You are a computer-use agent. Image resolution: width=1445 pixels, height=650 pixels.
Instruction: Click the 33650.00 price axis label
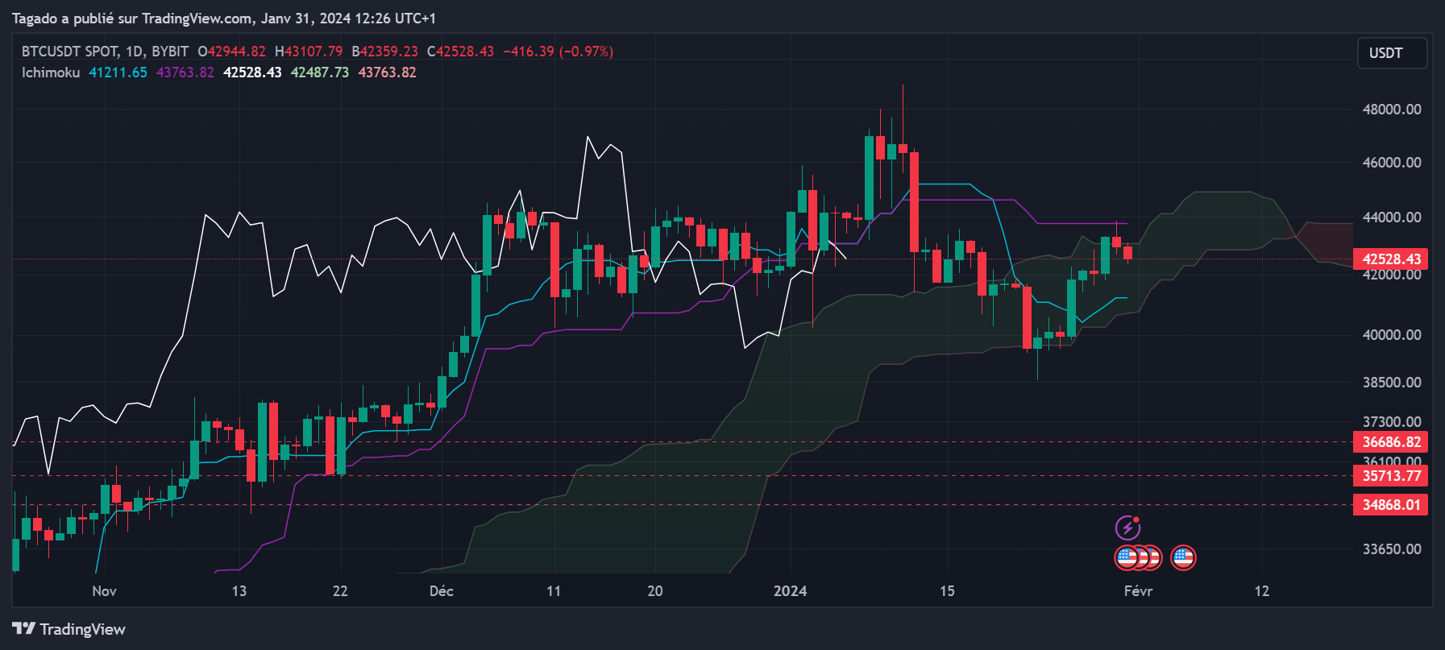pos(1392,549)
